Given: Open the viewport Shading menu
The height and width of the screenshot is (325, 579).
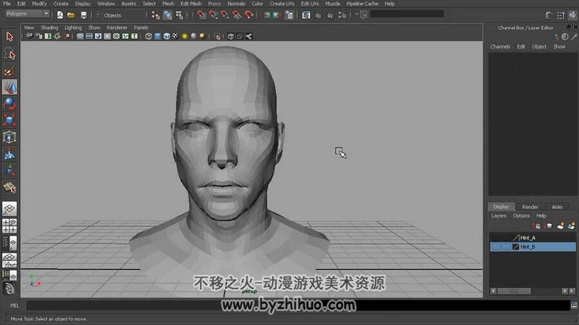Looking at the screenshot, I should [50, 28].
